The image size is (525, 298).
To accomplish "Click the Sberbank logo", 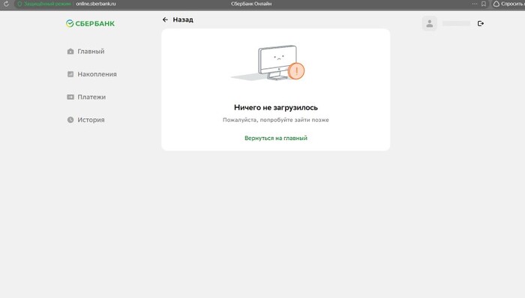I will tap(91, 23).
